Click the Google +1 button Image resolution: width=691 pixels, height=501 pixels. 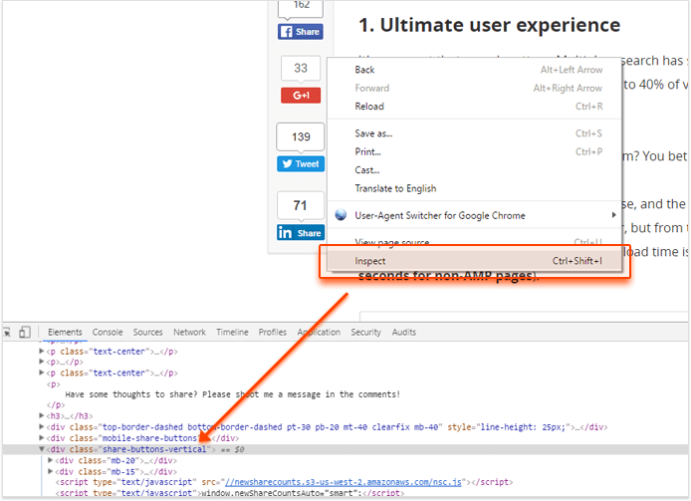pyautogui.click(x=301, y=96)
